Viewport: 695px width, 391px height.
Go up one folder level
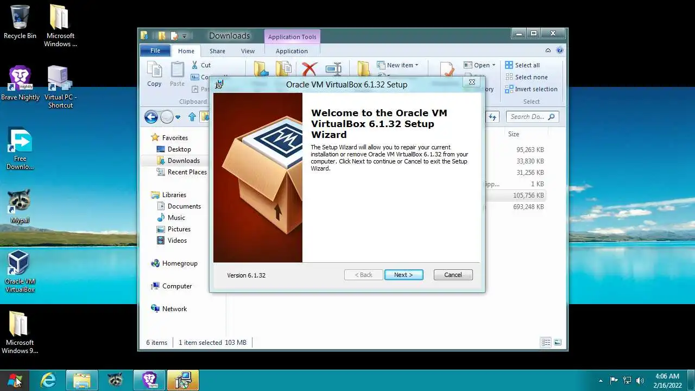tap(192, 117)
